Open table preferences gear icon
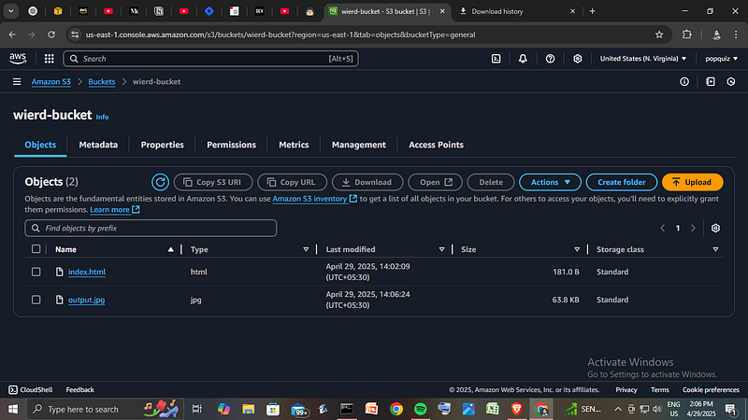 pos(715,228)
